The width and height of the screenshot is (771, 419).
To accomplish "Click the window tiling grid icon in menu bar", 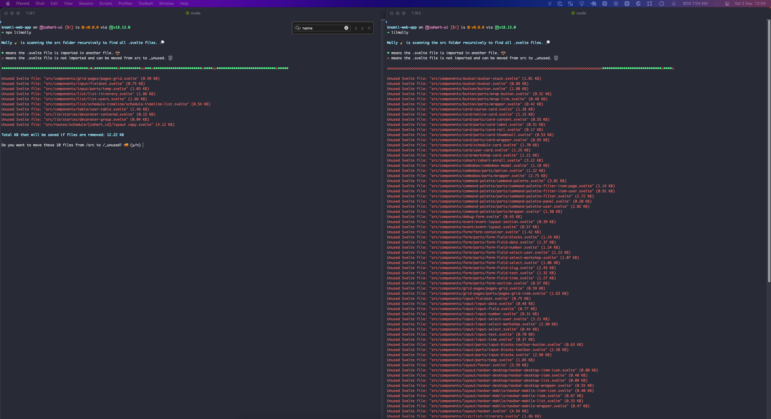I will click(x=570, y=4).
